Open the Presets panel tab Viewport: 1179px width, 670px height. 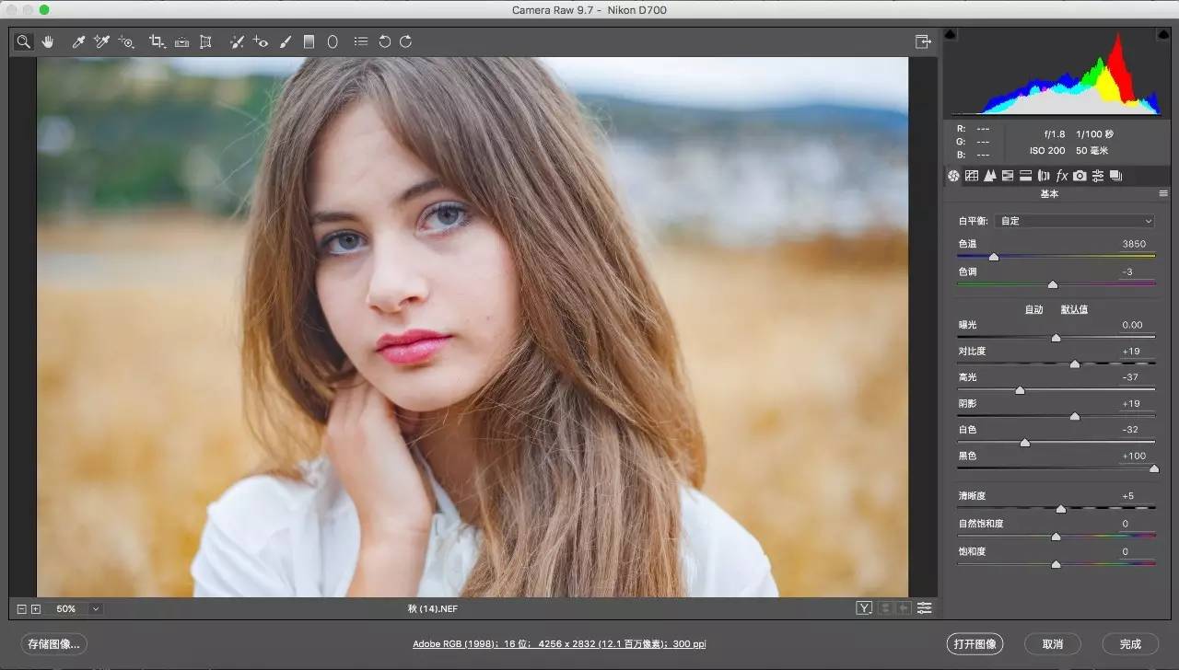pyautogui.click(x=1097, y=176)
